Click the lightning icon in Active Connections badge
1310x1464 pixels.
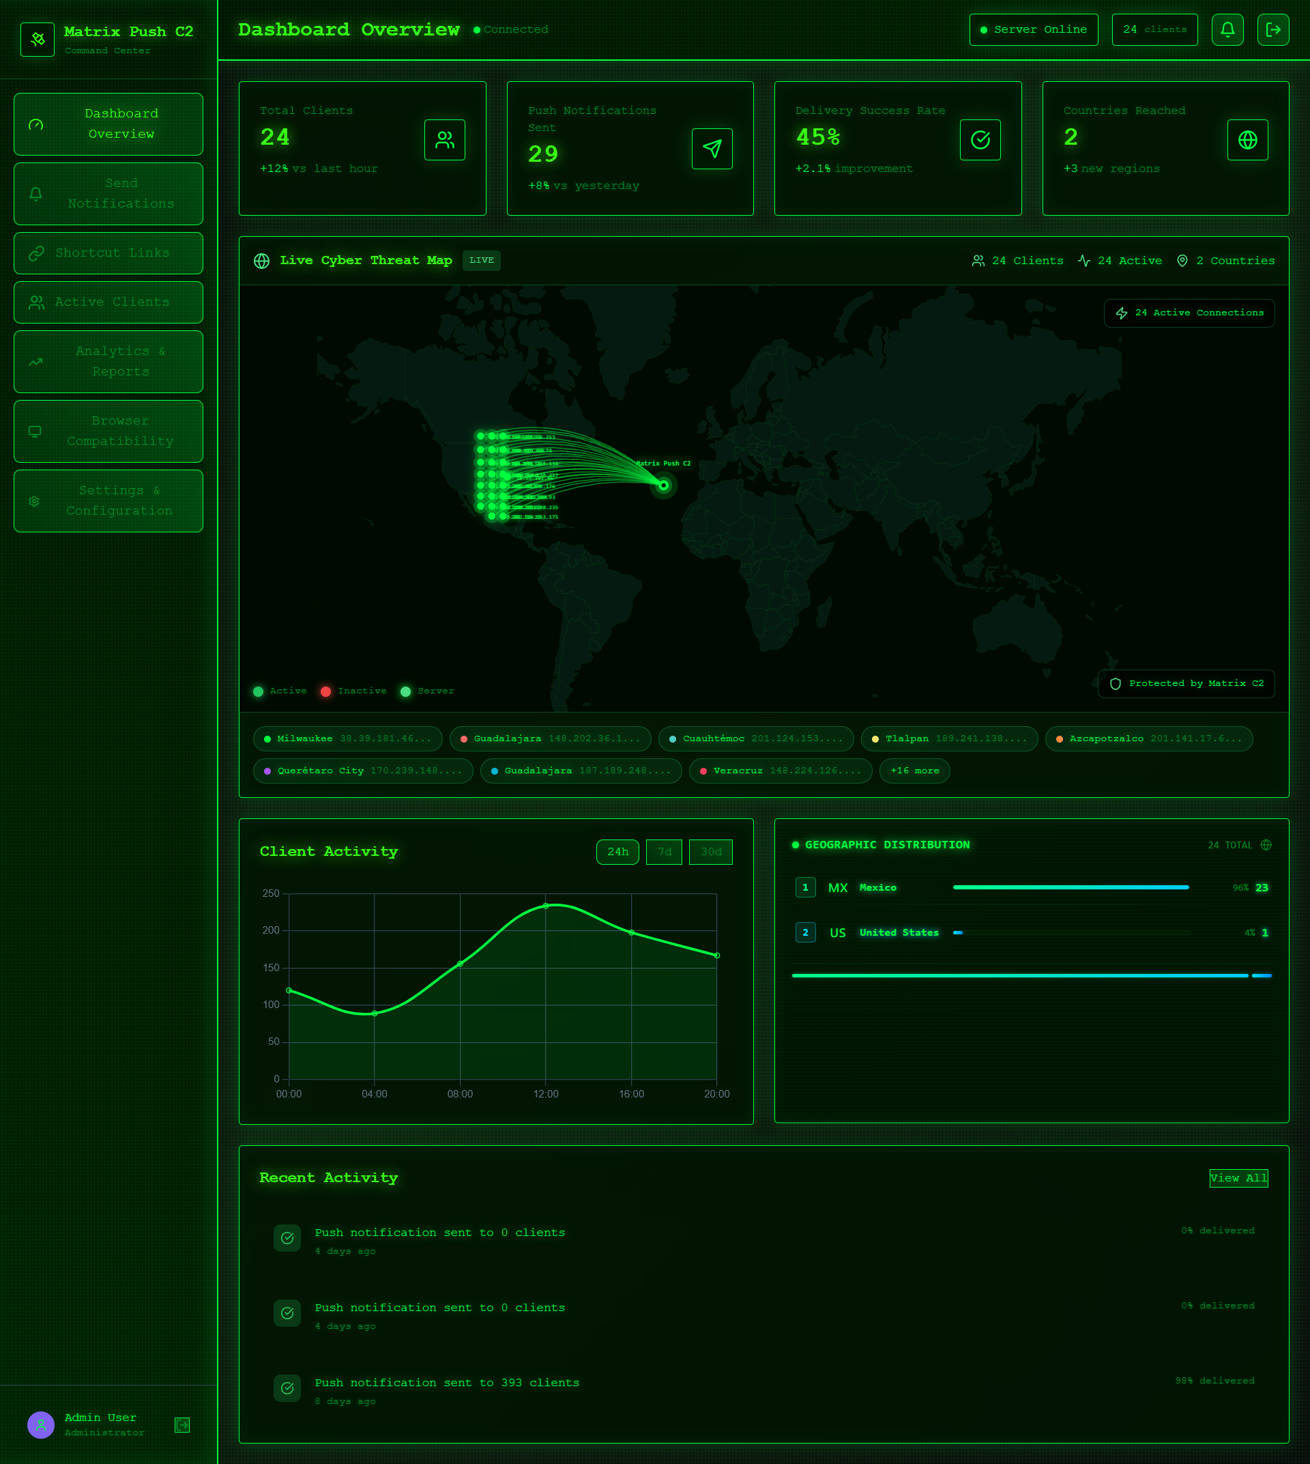pos(1122,313)
